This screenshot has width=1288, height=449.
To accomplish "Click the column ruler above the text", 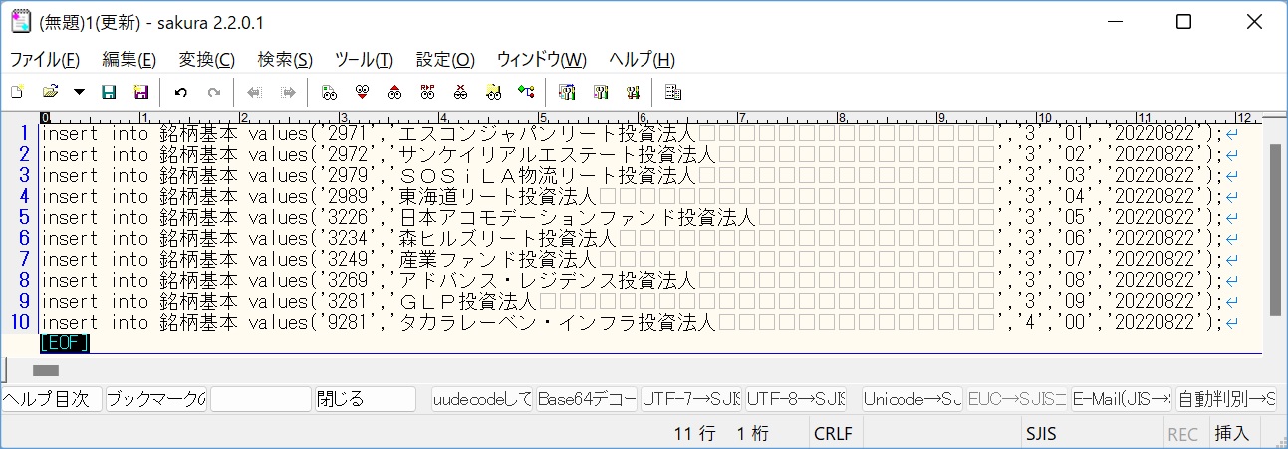I will click(650, 117).
